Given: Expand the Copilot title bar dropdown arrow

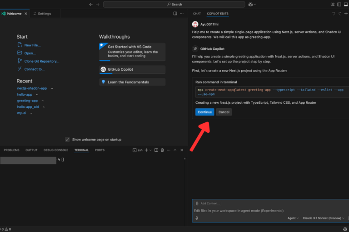Looking at the screenshot, I should point(255,5).
